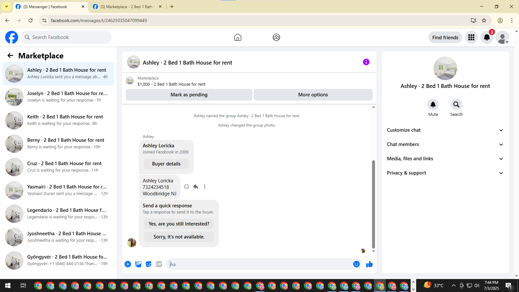Screen dimensions: 519x292
Task: Open Windows Start menu
Action: point(8,286)
